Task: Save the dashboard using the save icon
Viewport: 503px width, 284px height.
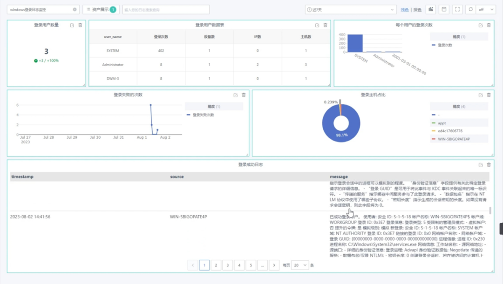Action: 444,9
